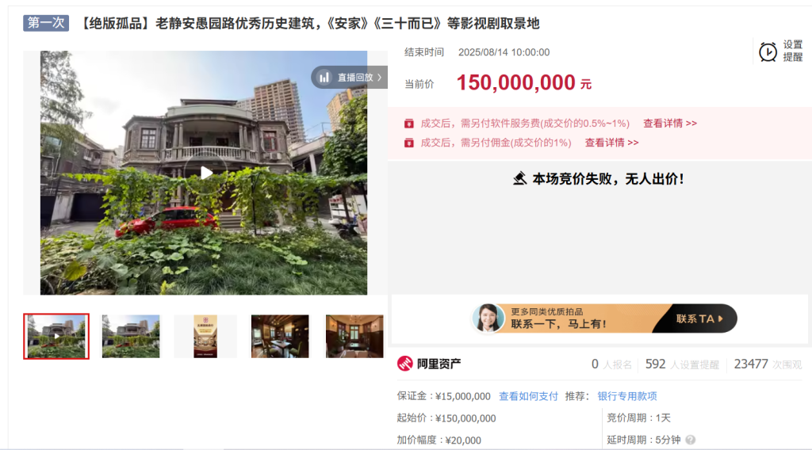The image size is (812, 450).
Task: Select the first thumbnail with red border
Action: [56, 336]
